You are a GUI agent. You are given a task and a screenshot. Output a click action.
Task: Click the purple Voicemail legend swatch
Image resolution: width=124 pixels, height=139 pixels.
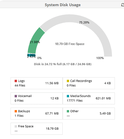tap(16, 96)
